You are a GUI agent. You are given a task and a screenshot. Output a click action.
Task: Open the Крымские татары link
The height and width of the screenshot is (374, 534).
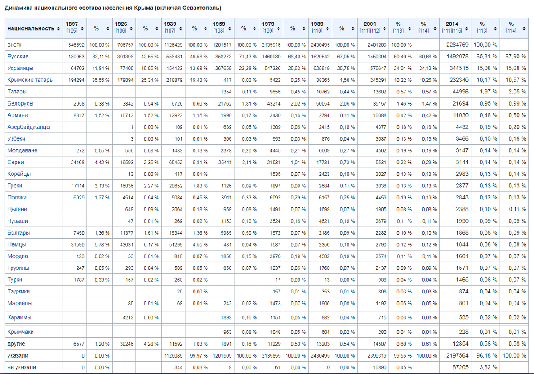pos(30,80)
